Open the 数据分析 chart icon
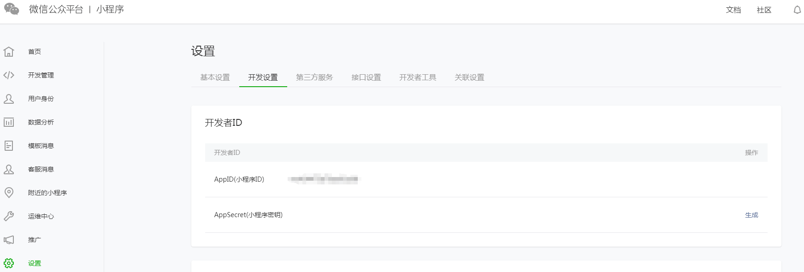The width and height of the screenshot is (804, 272). tap(9, 122)
